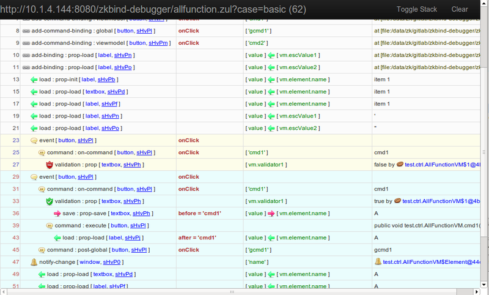Click the pink save arrow in row 36
The width and height of the screenshot is (489, 295).
[x=57, y=214]
